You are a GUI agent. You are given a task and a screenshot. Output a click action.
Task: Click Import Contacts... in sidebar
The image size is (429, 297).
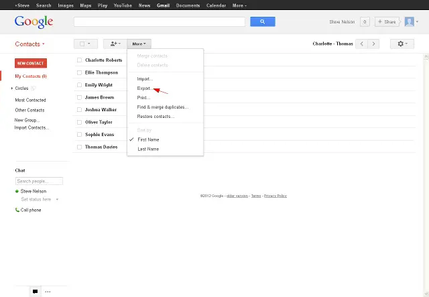click(32, 127)
